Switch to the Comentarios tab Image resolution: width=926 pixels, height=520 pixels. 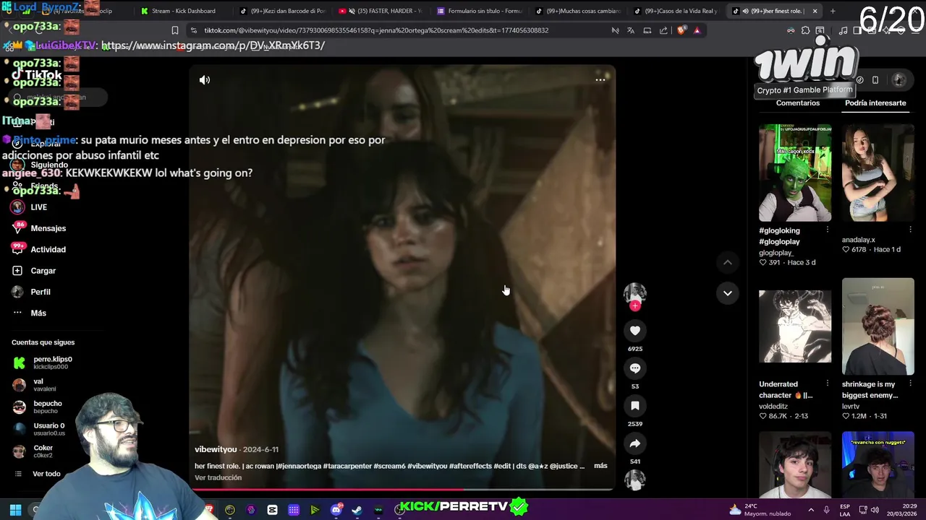click(x=797, y=103)
